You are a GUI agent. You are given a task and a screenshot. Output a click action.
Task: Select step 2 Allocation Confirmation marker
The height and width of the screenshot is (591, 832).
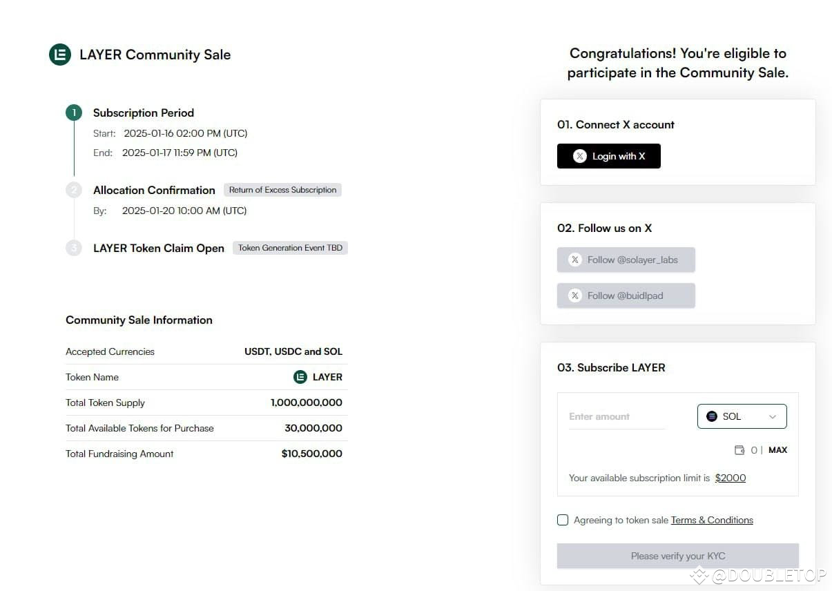point(74,190)
